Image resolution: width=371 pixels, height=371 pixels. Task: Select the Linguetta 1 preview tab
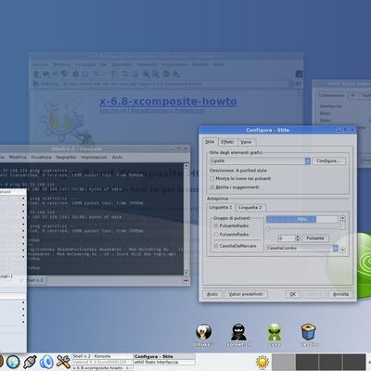221,207
